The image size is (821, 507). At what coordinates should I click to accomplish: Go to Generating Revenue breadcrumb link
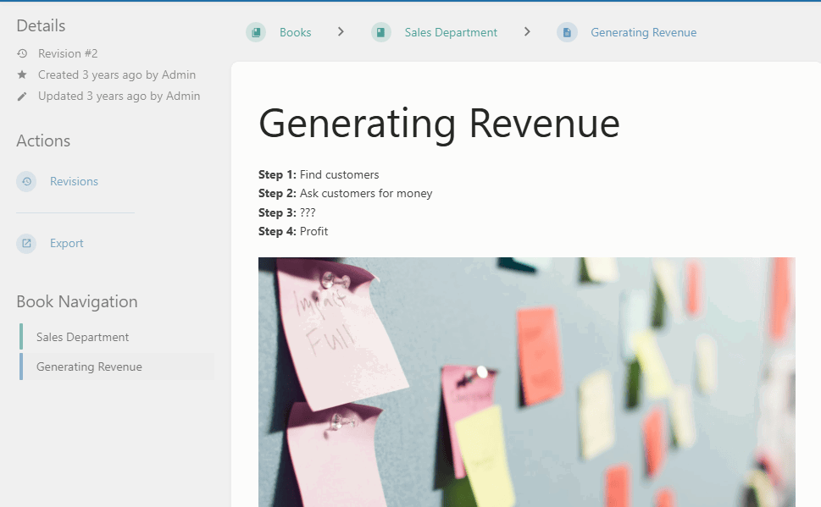point(644,32)
